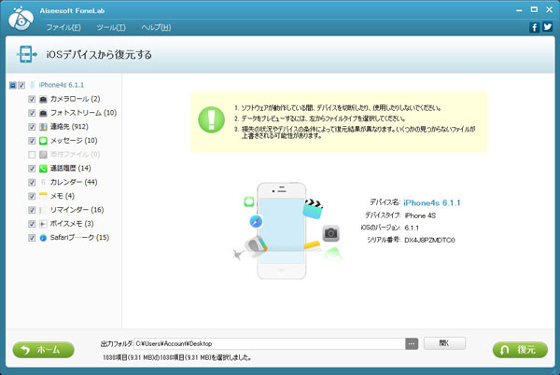Click the iPhone device icon in tree

pos(33,85)
